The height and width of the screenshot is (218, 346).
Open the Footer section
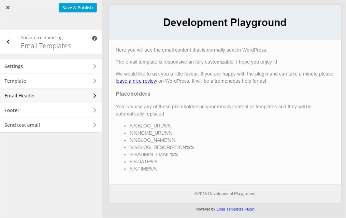pos(51,110)
